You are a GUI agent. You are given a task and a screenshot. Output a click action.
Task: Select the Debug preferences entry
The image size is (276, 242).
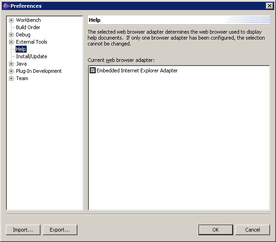point(23,35)
